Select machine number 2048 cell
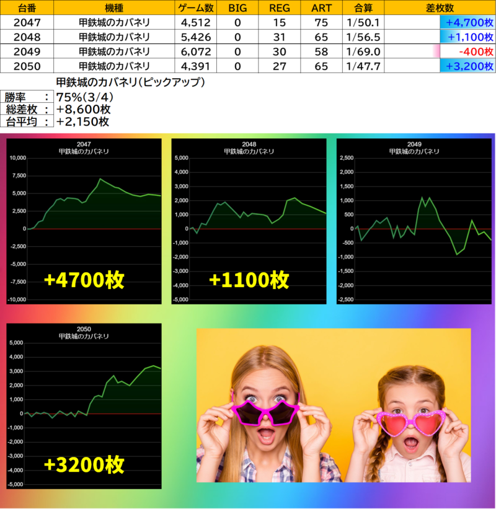 tap(27, 37)
